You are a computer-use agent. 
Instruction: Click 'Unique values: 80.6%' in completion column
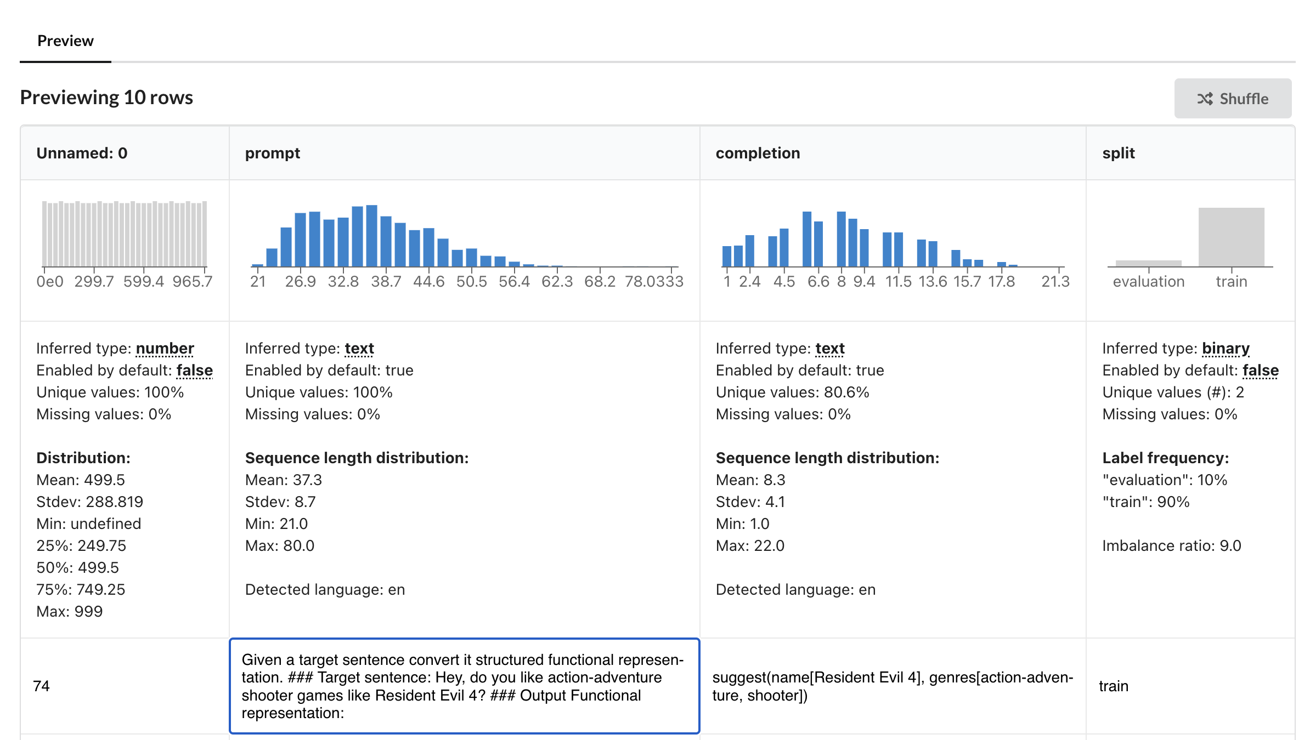pyautogui.click(x=792, y=392)
